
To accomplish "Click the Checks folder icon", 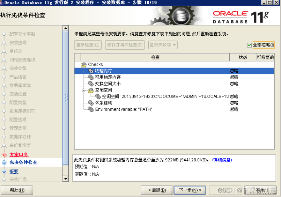I will point(84,64).
